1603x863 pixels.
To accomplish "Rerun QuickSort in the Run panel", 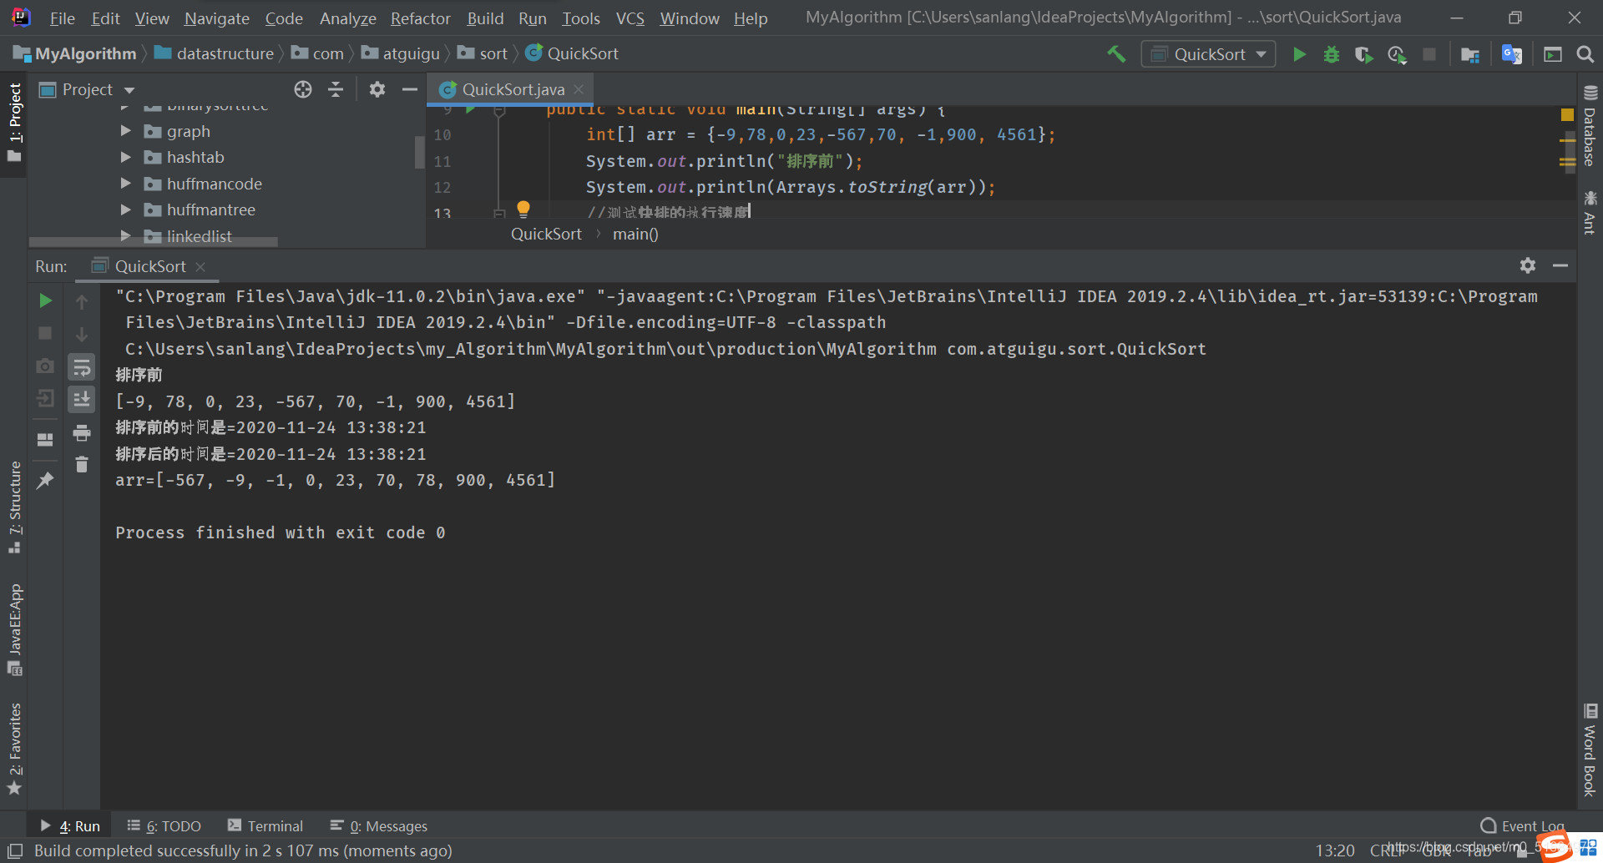I will (x=46, y=300).
